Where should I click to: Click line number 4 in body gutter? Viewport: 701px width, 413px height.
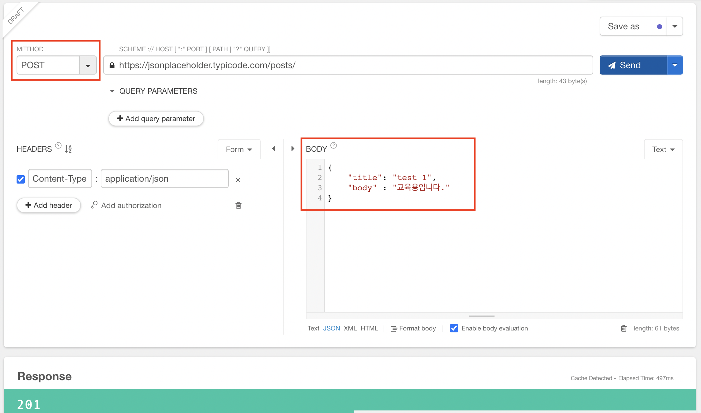[x=320, y=198]
